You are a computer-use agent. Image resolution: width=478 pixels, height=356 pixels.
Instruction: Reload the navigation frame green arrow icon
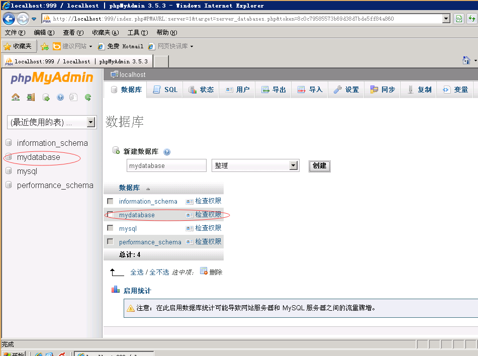[88, 98]
